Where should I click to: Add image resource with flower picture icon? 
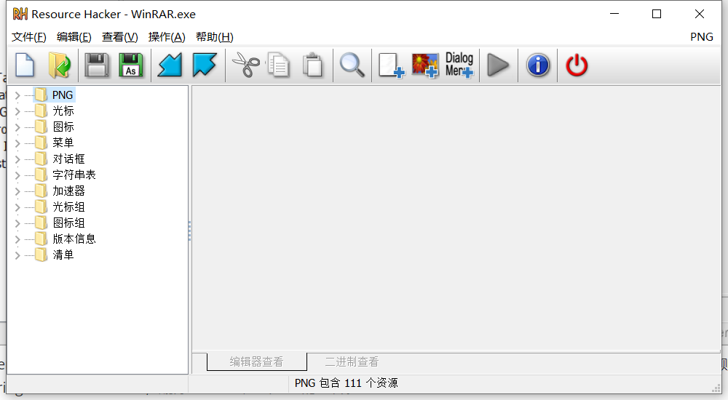[425, 65]
